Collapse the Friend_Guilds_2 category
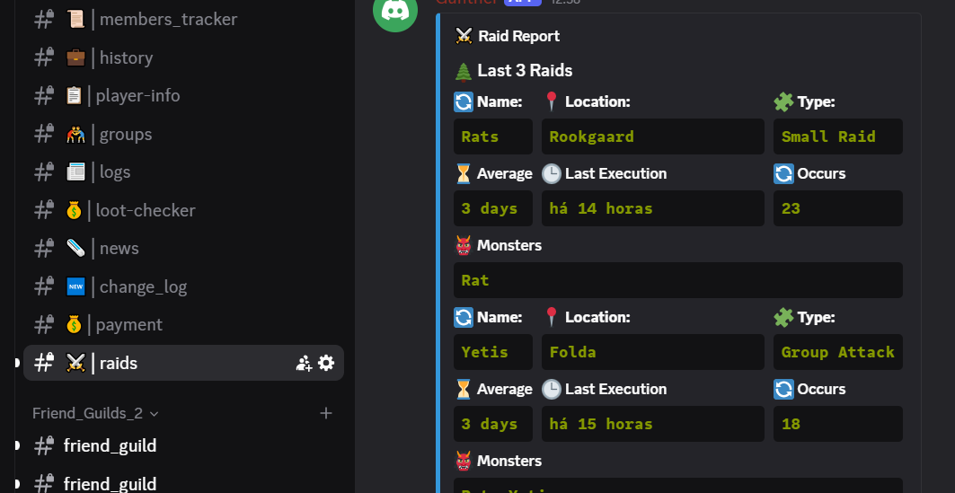 coord(95,413)
